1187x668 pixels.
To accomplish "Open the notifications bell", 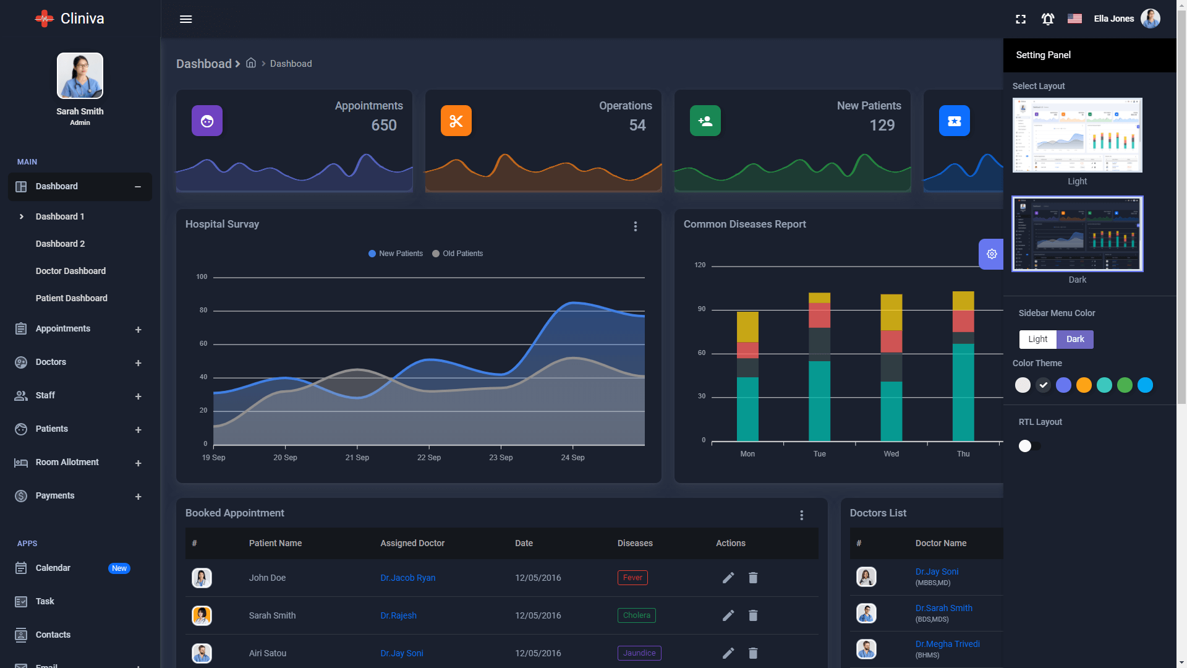I will (x=1047, y=19).
